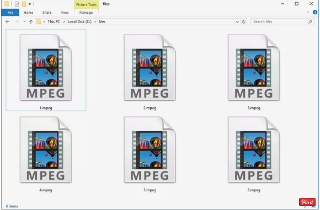The width and height of the screenshot is (320, 210).
Task: Expand the address bar history dropdown
Action: coord(237,22)
